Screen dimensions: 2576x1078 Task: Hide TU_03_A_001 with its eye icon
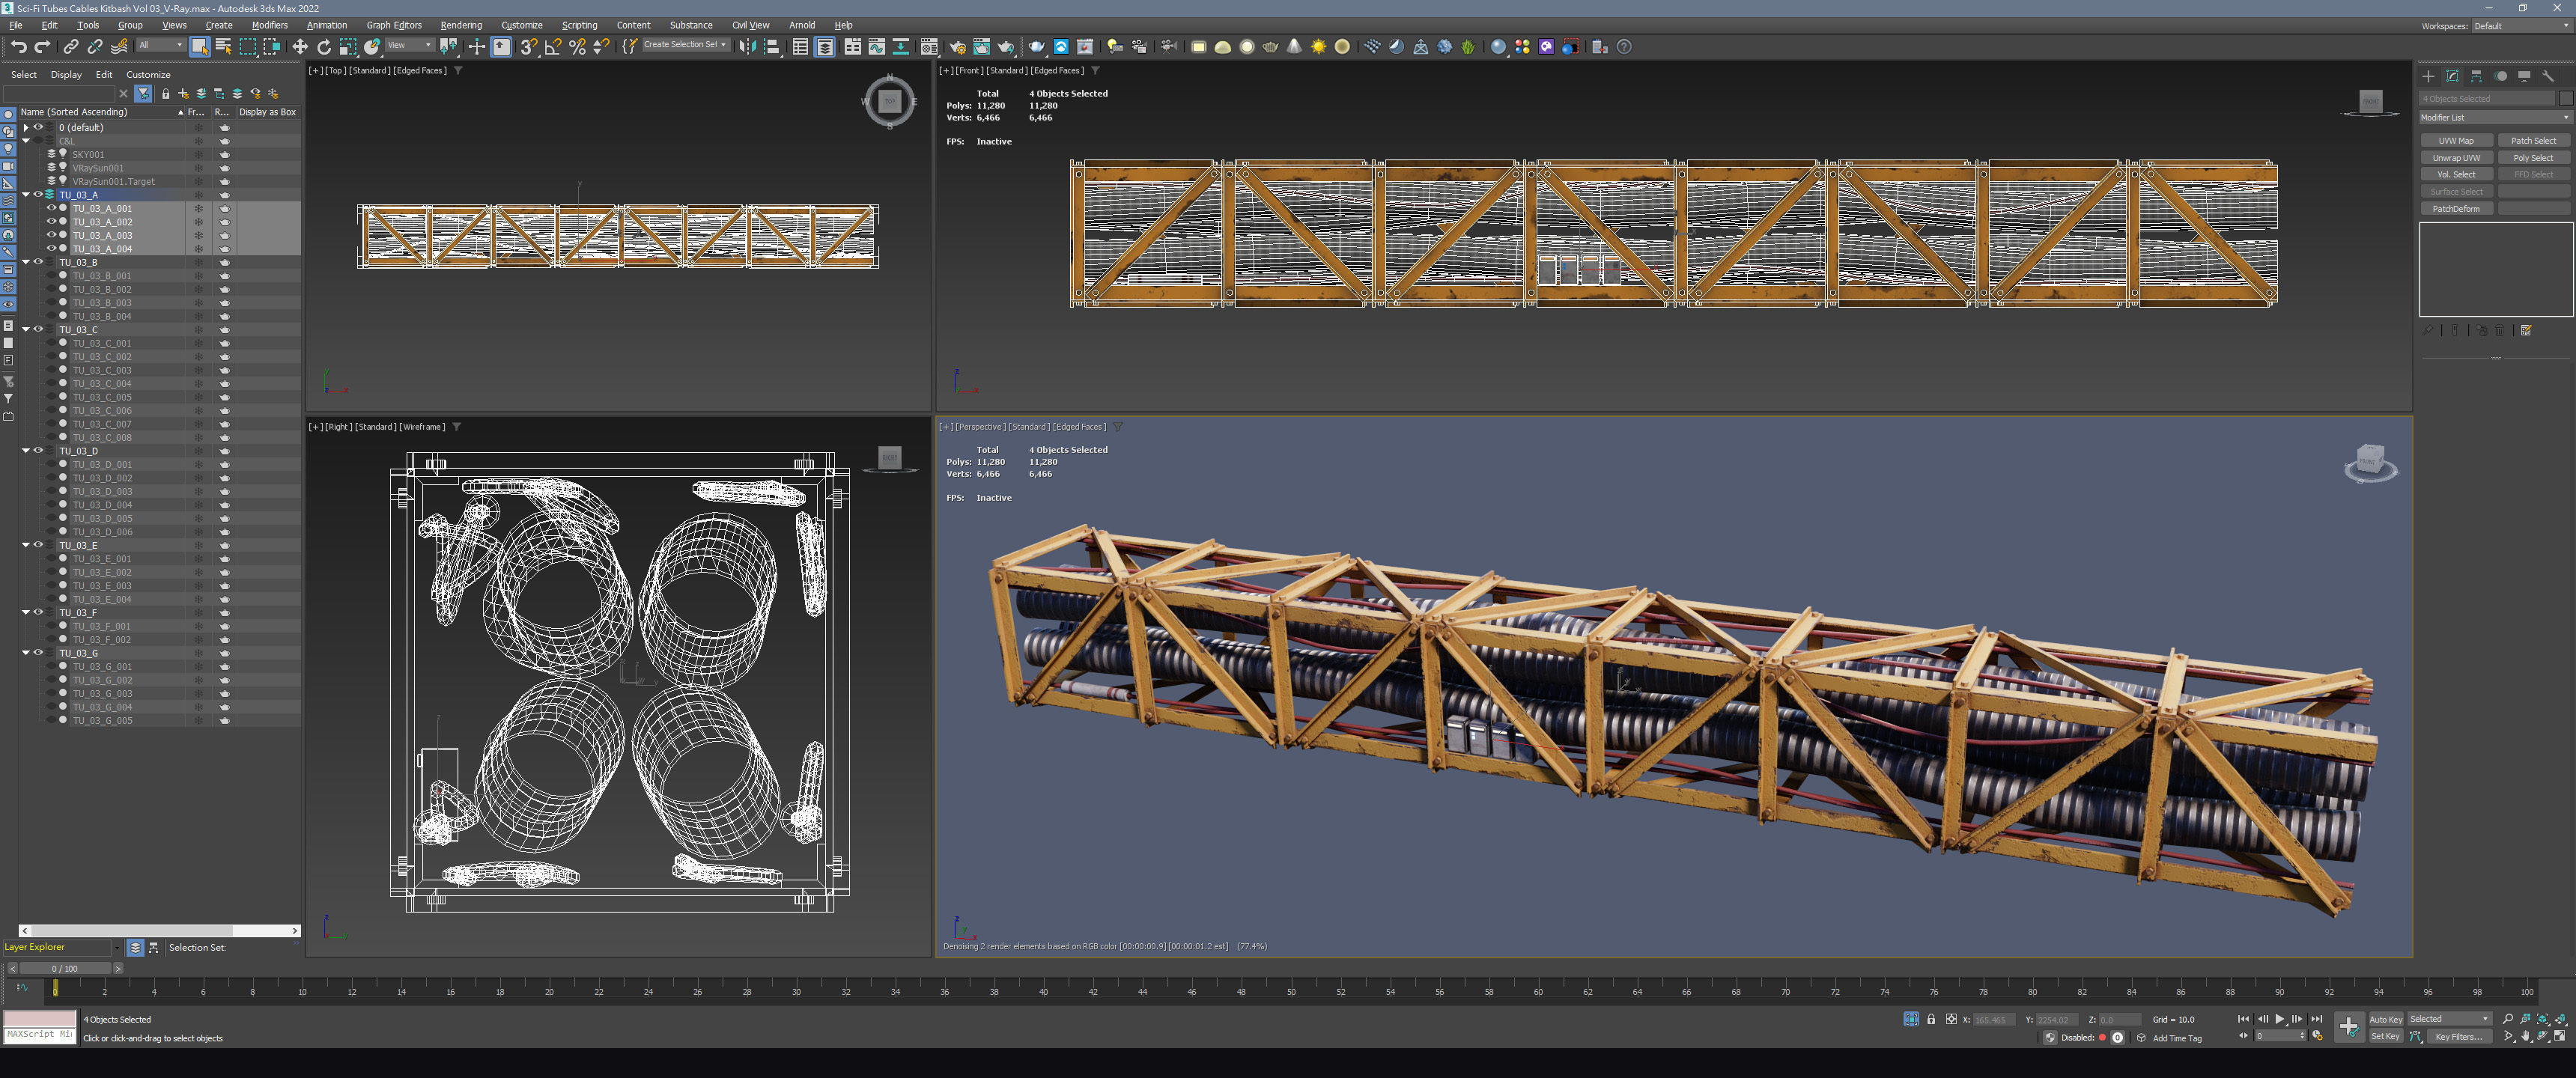coord(52,208)
